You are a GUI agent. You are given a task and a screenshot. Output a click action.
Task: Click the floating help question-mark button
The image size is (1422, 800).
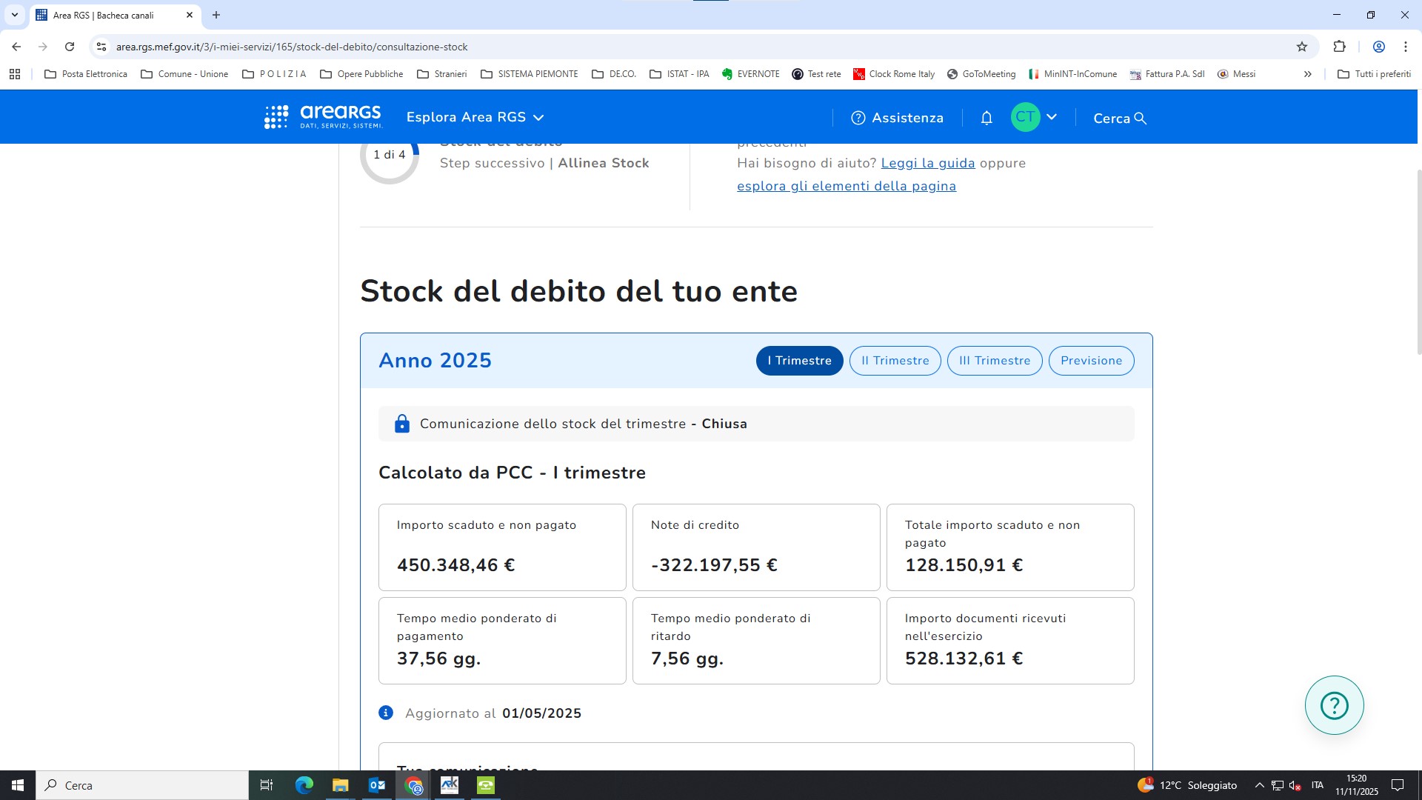[x=1334, y=705]
